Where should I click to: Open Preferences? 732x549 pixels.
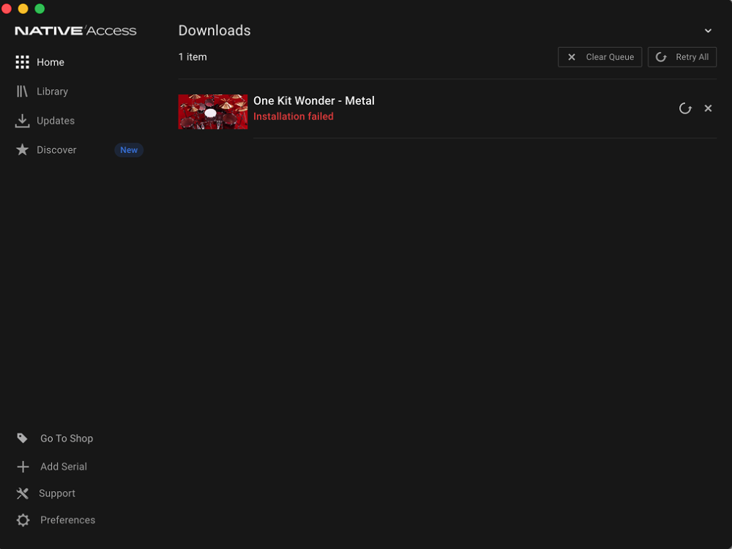click(x=67, y=520)
